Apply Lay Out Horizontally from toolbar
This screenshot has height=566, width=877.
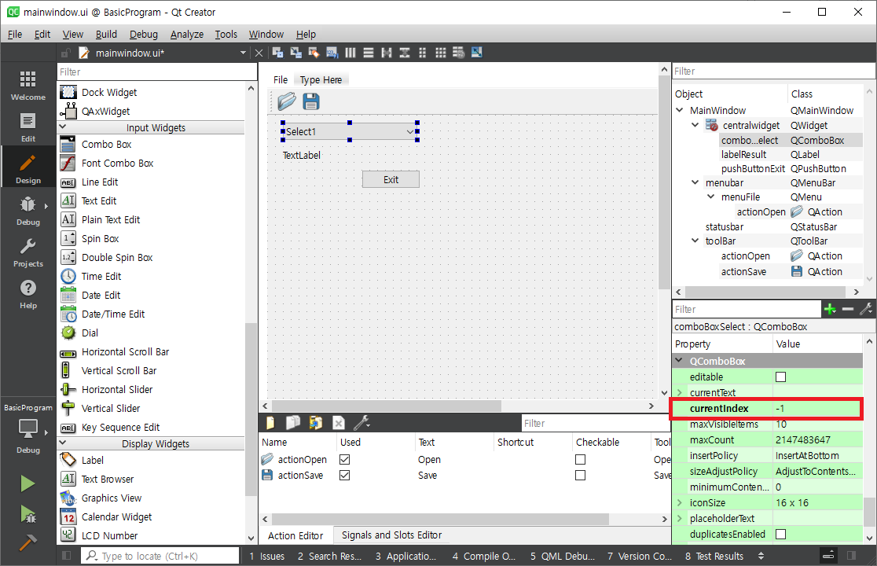click(350, 53)
